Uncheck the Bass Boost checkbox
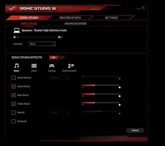This screenshot has height=146, width=165. (13, 95)
